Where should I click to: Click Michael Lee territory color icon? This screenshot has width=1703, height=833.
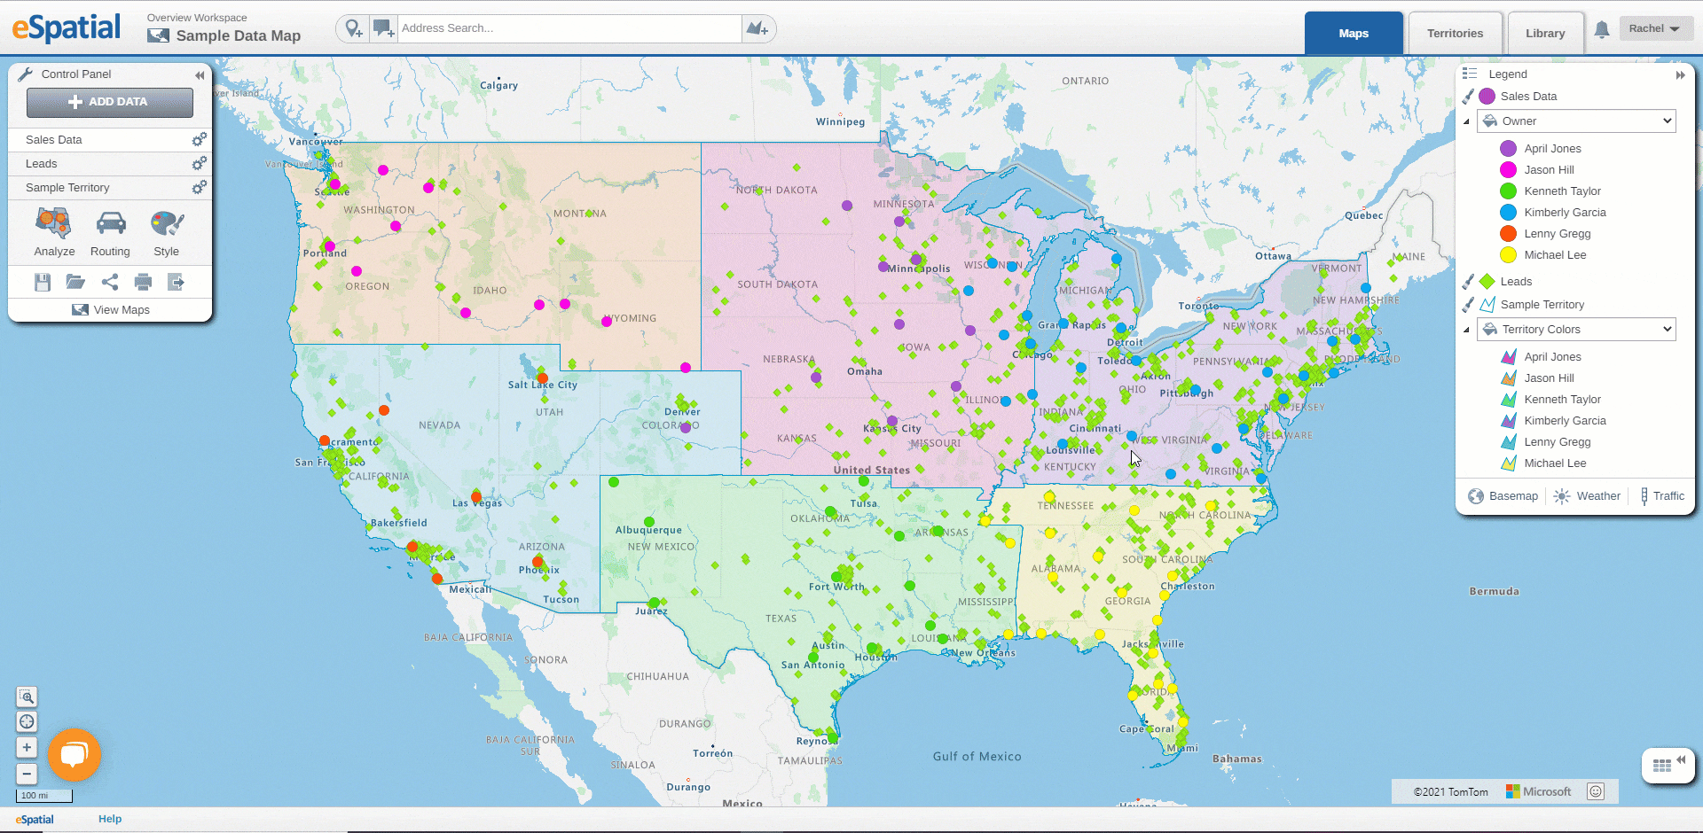1508,463
